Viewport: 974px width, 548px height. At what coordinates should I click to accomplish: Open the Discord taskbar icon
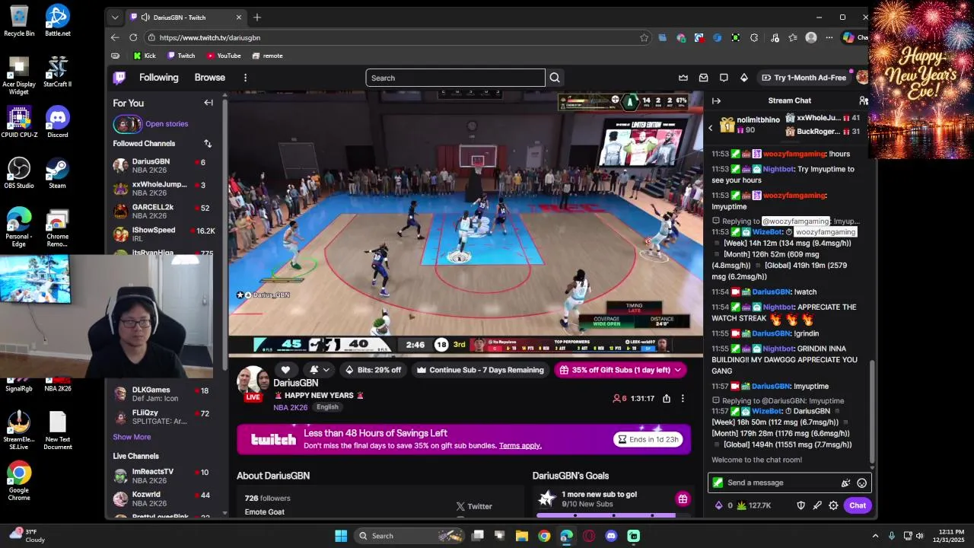pyautogui.click(x=611, y=536)
